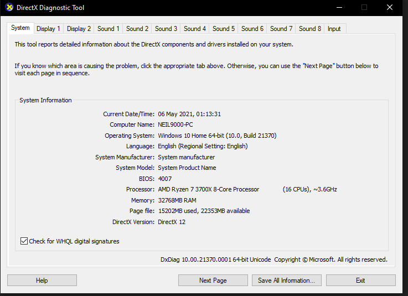Click the memory value 32768MB RAM
This screenshot has height=296, width=408.
pyautogui.click(x=177, y=200)
